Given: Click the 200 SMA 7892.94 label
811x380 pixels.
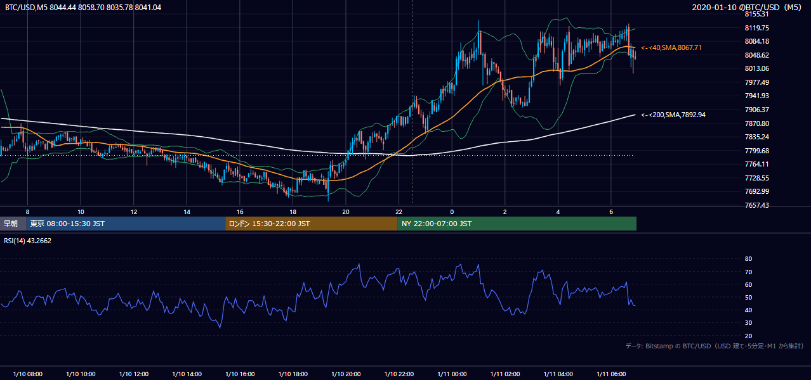Looking at the screenshot, I should pos(673,115).
